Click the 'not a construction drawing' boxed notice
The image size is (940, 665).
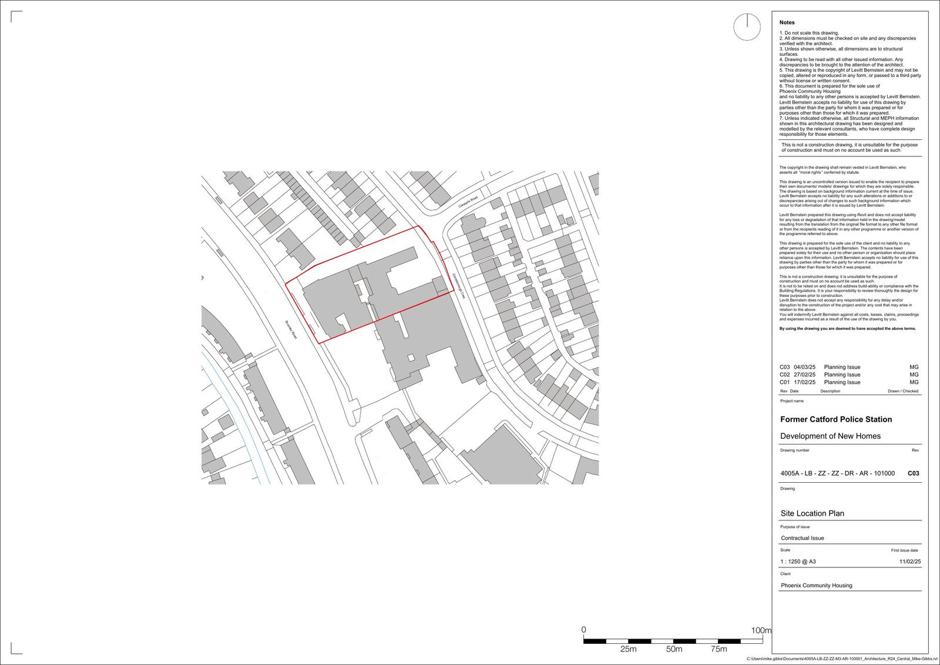(849, 148)
